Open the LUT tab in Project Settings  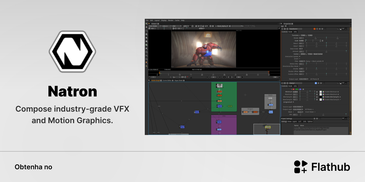pyautogui.click(x=300, y=121)
